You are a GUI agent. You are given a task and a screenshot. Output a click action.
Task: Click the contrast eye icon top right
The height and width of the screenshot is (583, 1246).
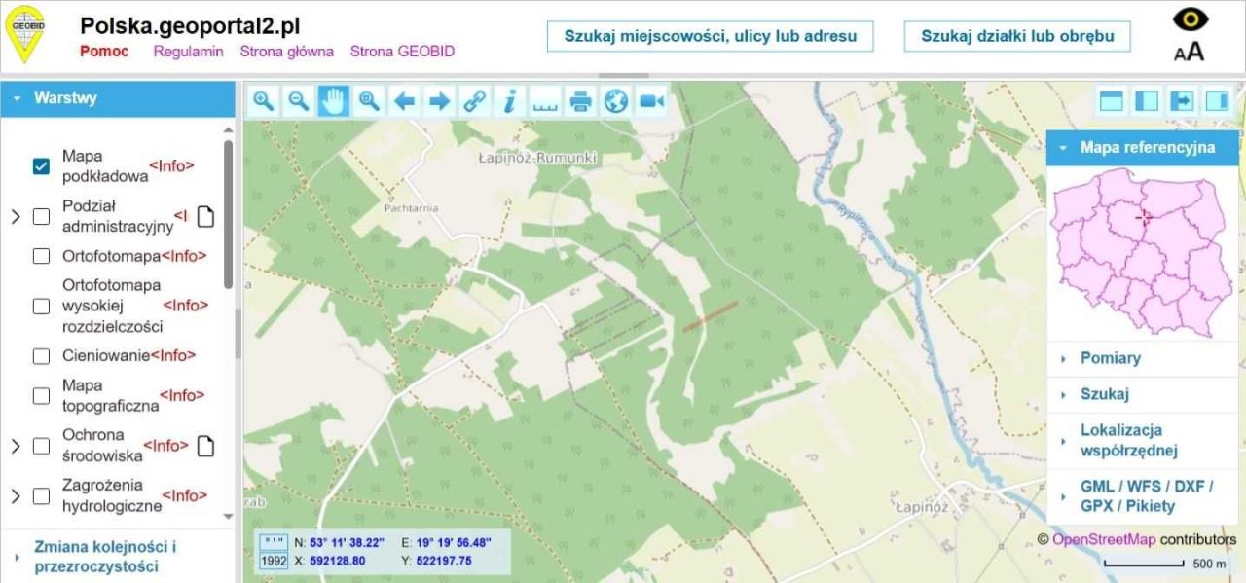(1190, 20)
